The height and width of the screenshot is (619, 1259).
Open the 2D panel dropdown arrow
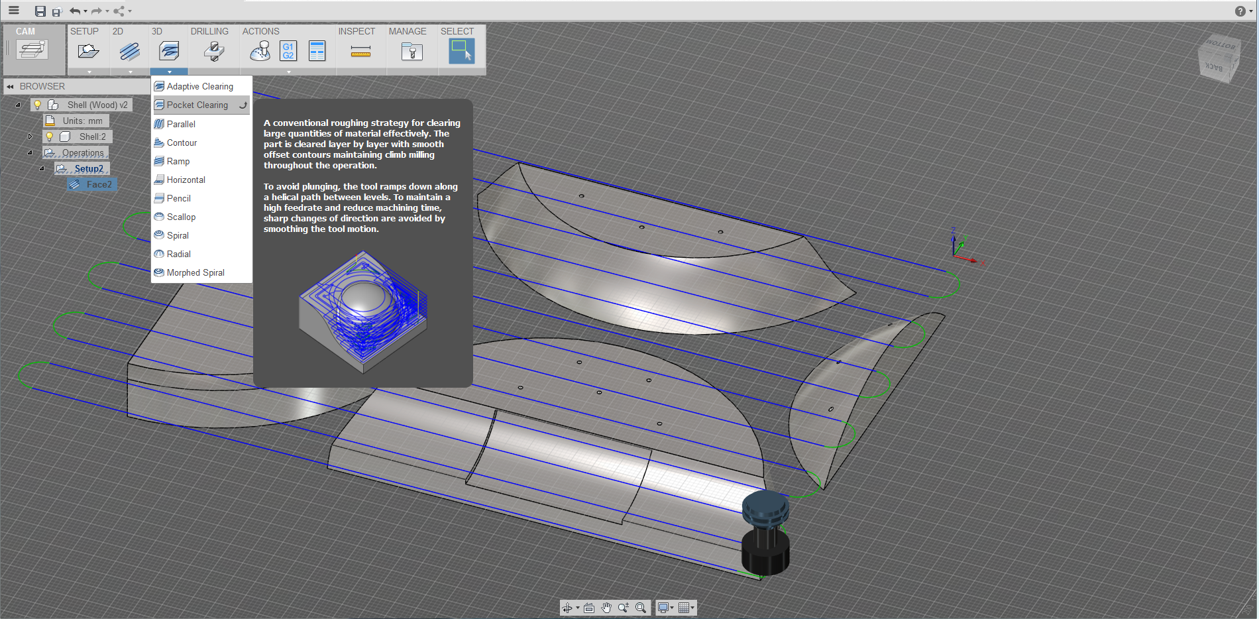(x=130, y=72)
